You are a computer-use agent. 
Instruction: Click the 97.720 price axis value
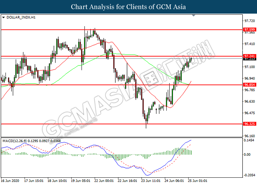coord(250,21)
